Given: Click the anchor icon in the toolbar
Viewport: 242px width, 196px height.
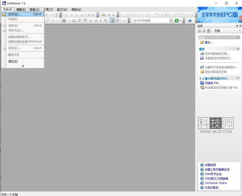Looking at the screenshot, I should [101, 21].
